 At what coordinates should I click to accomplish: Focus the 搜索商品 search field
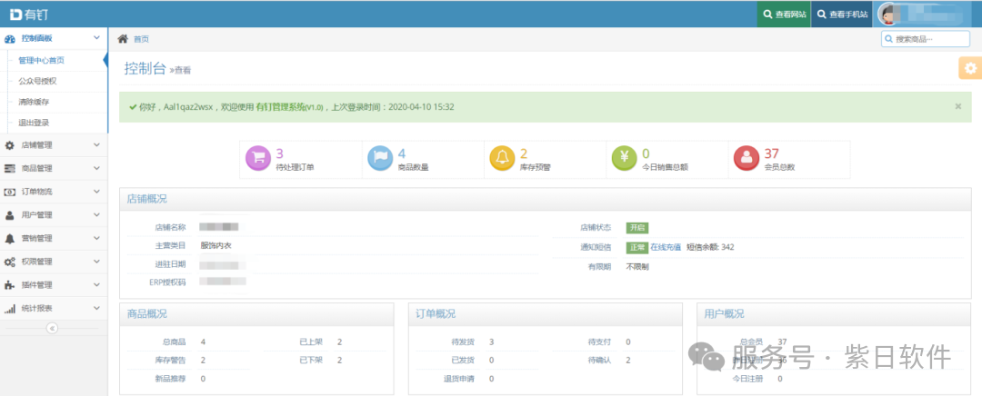[926, 39]
